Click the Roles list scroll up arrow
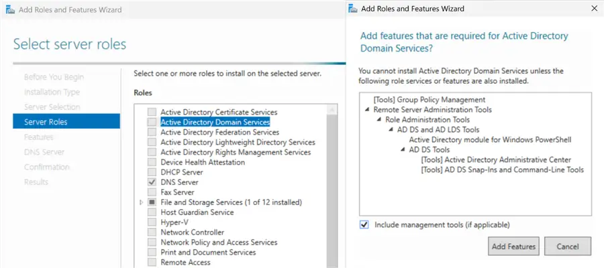Viewport: 604px width, 268px height. 331,110
